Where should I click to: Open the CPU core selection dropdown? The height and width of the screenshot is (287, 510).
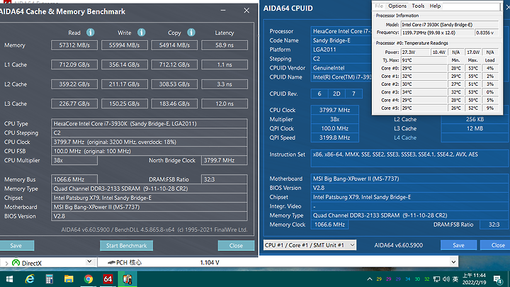click(x=310, y=245)
